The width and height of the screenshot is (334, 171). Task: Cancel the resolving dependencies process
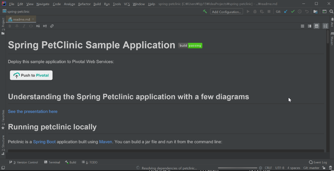click(x=261, y=168)
